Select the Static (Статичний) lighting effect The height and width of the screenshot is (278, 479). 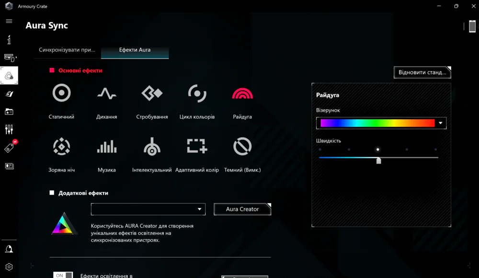click(x=61, y=93)
